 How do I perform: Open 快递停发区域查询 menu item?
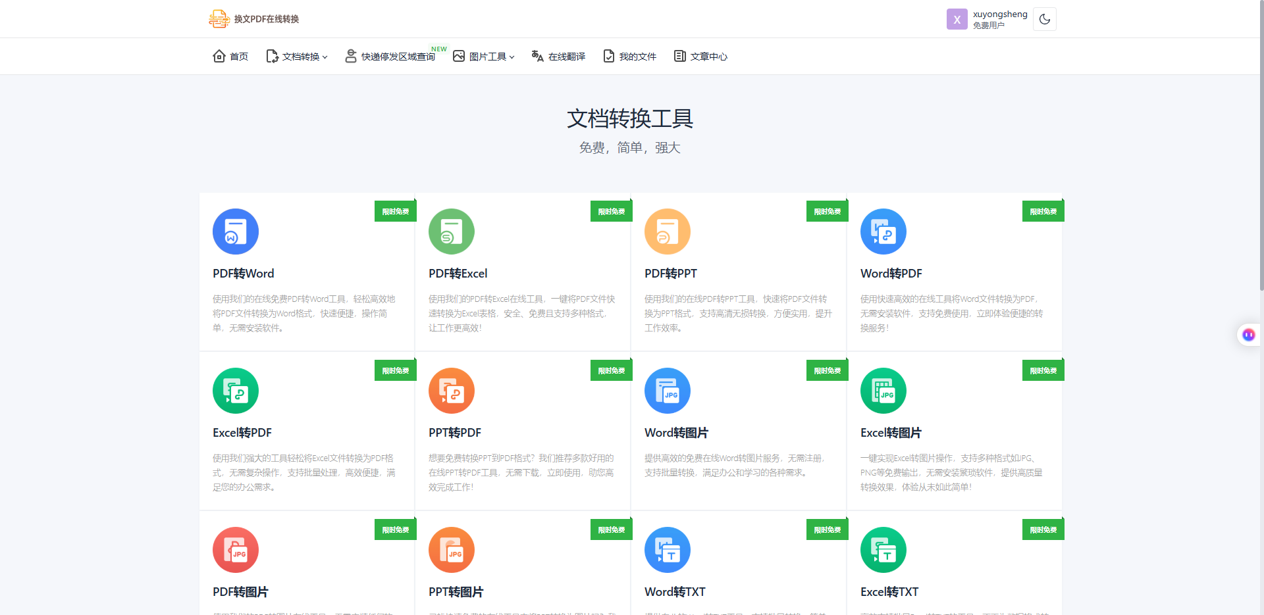click(x=398, y=57)
